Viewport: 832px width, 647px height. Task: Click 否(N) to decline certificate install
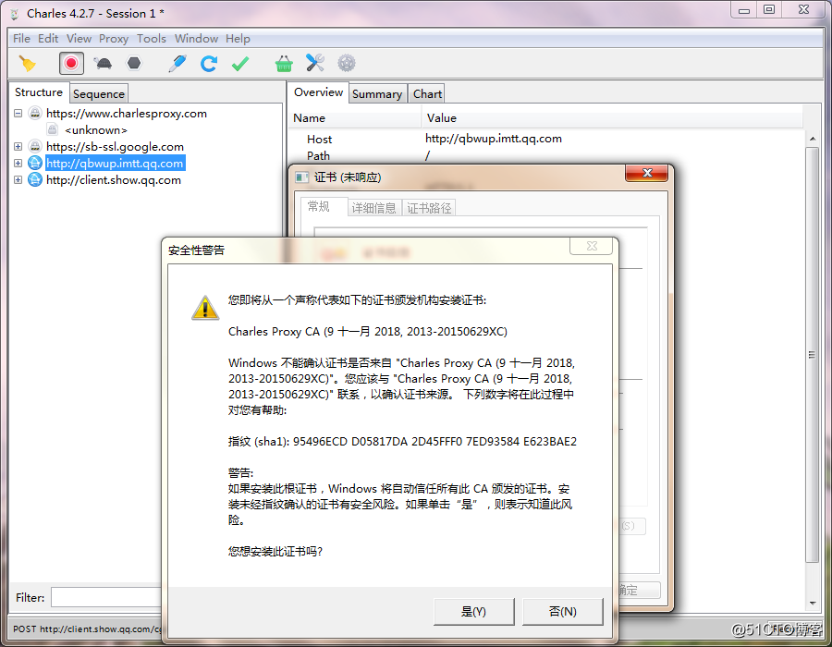tap(563, 612)
